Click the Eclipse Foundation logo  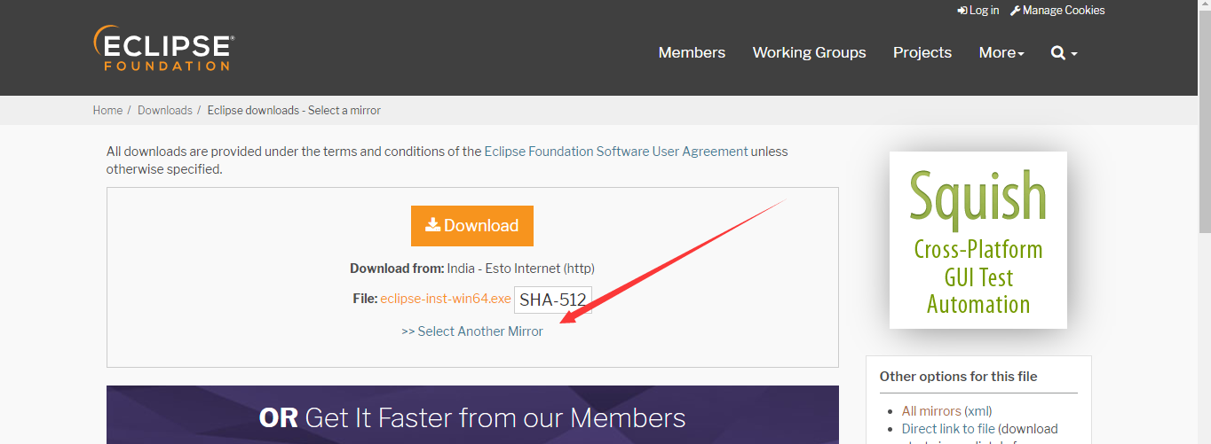click(163, 49)
